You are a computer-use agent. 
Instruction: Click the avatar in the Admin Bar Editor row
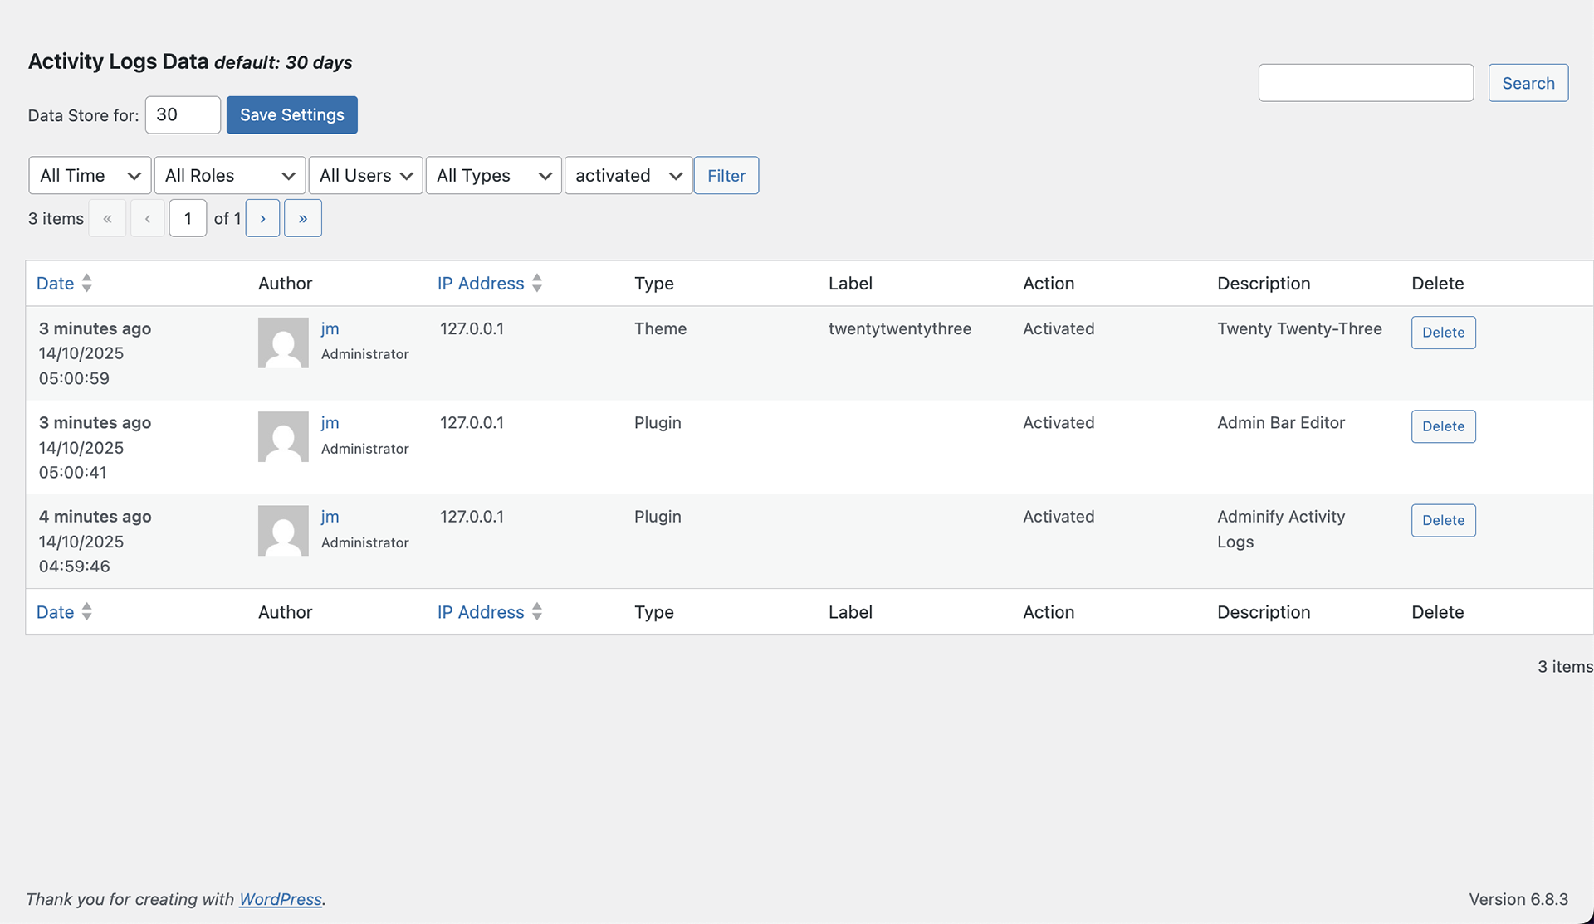[283, 436]
